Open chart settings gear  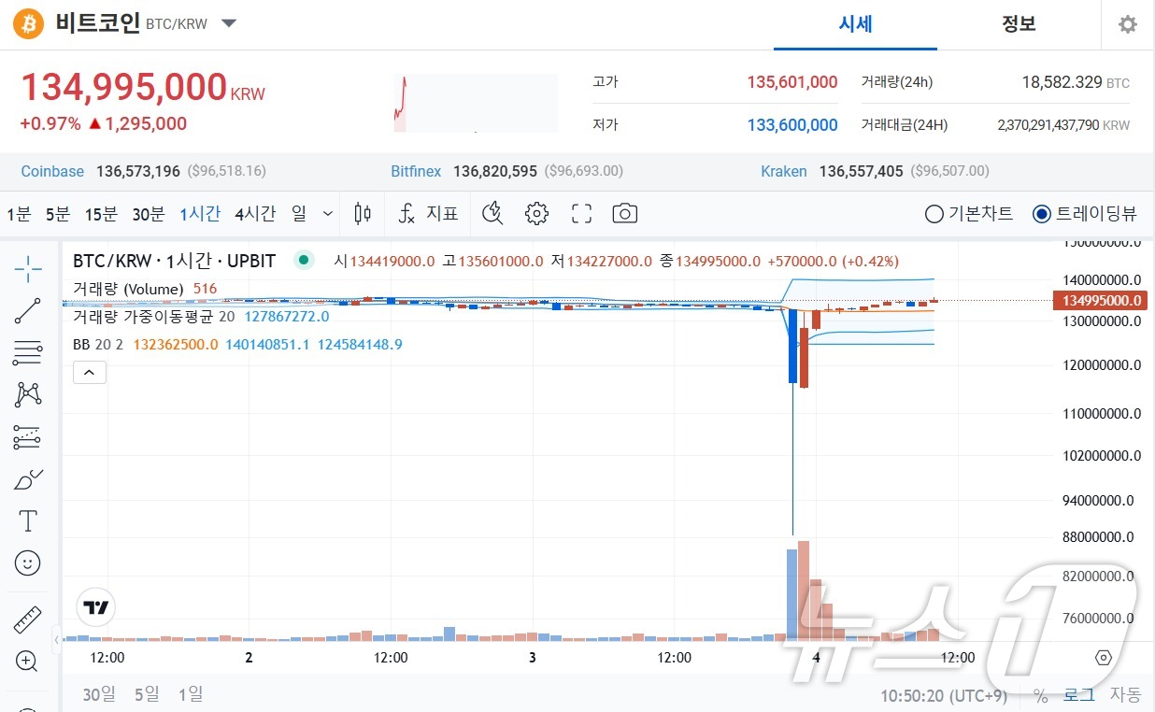click(x=536, y=213)
